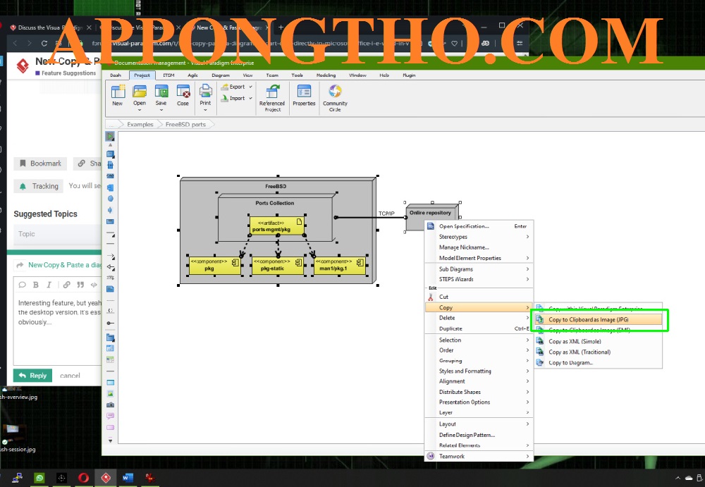Select the ports-mgmt/pkg artifact shape
Image resolution: width=705 pixels, height=487 pixels.
(277, 226)
